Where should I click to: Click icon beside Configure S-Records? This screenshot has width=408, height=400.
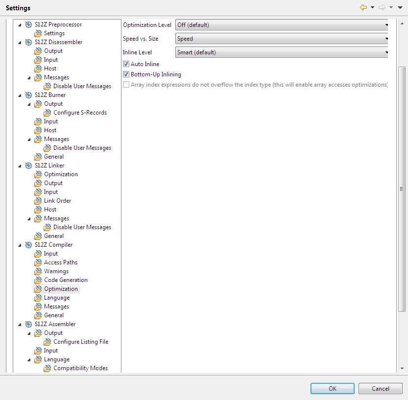tap(48, 113)
